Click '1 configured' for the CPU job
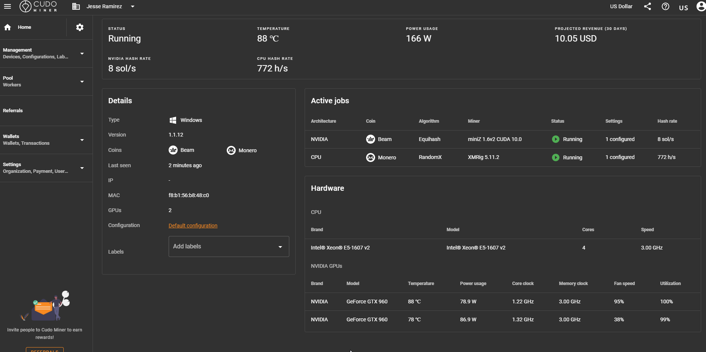 (620, 157)
